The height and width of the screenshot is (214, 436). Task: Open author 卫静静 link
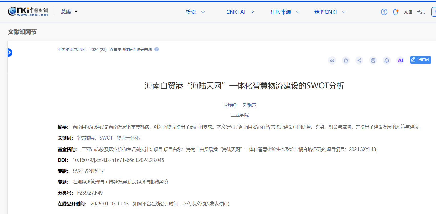tap(230, 105)
